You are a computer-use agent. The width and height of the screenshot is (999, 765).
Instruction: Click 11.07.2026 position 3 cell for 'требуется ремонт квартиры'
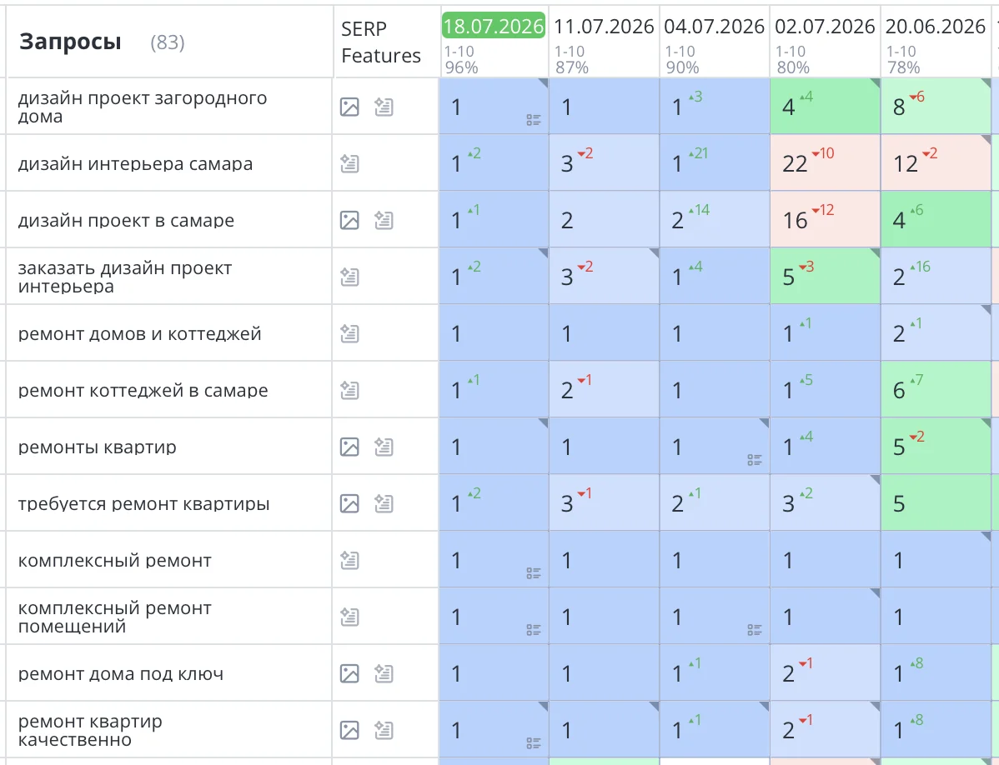click(604, 503)
